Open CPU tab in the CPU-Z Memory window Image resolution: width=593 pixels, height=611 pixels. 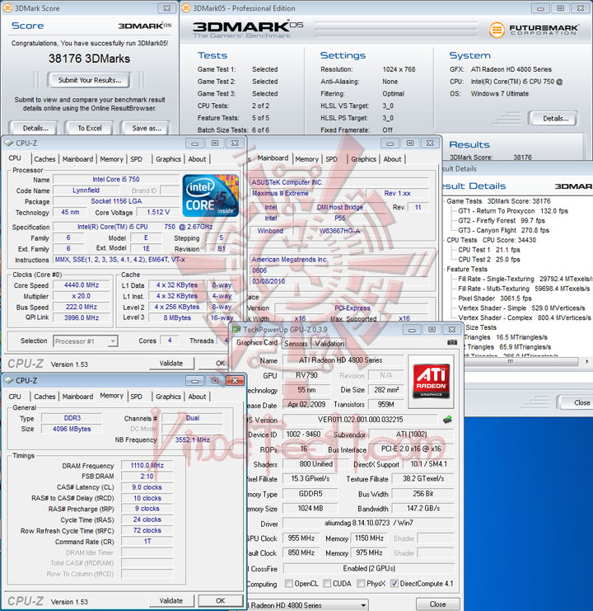(15, 397)
